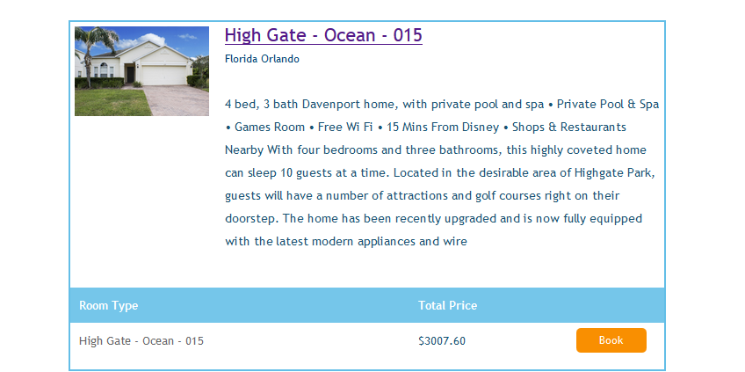Viewport: 745px width, 372px height.
Task: Click the Florida Orlando location label
Action: tap(262, 59)
